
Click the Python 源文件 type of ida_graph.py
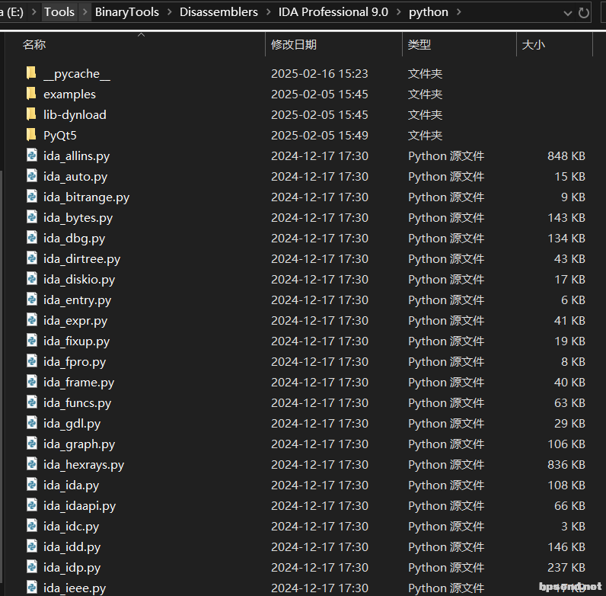click(x=446, y=444)
